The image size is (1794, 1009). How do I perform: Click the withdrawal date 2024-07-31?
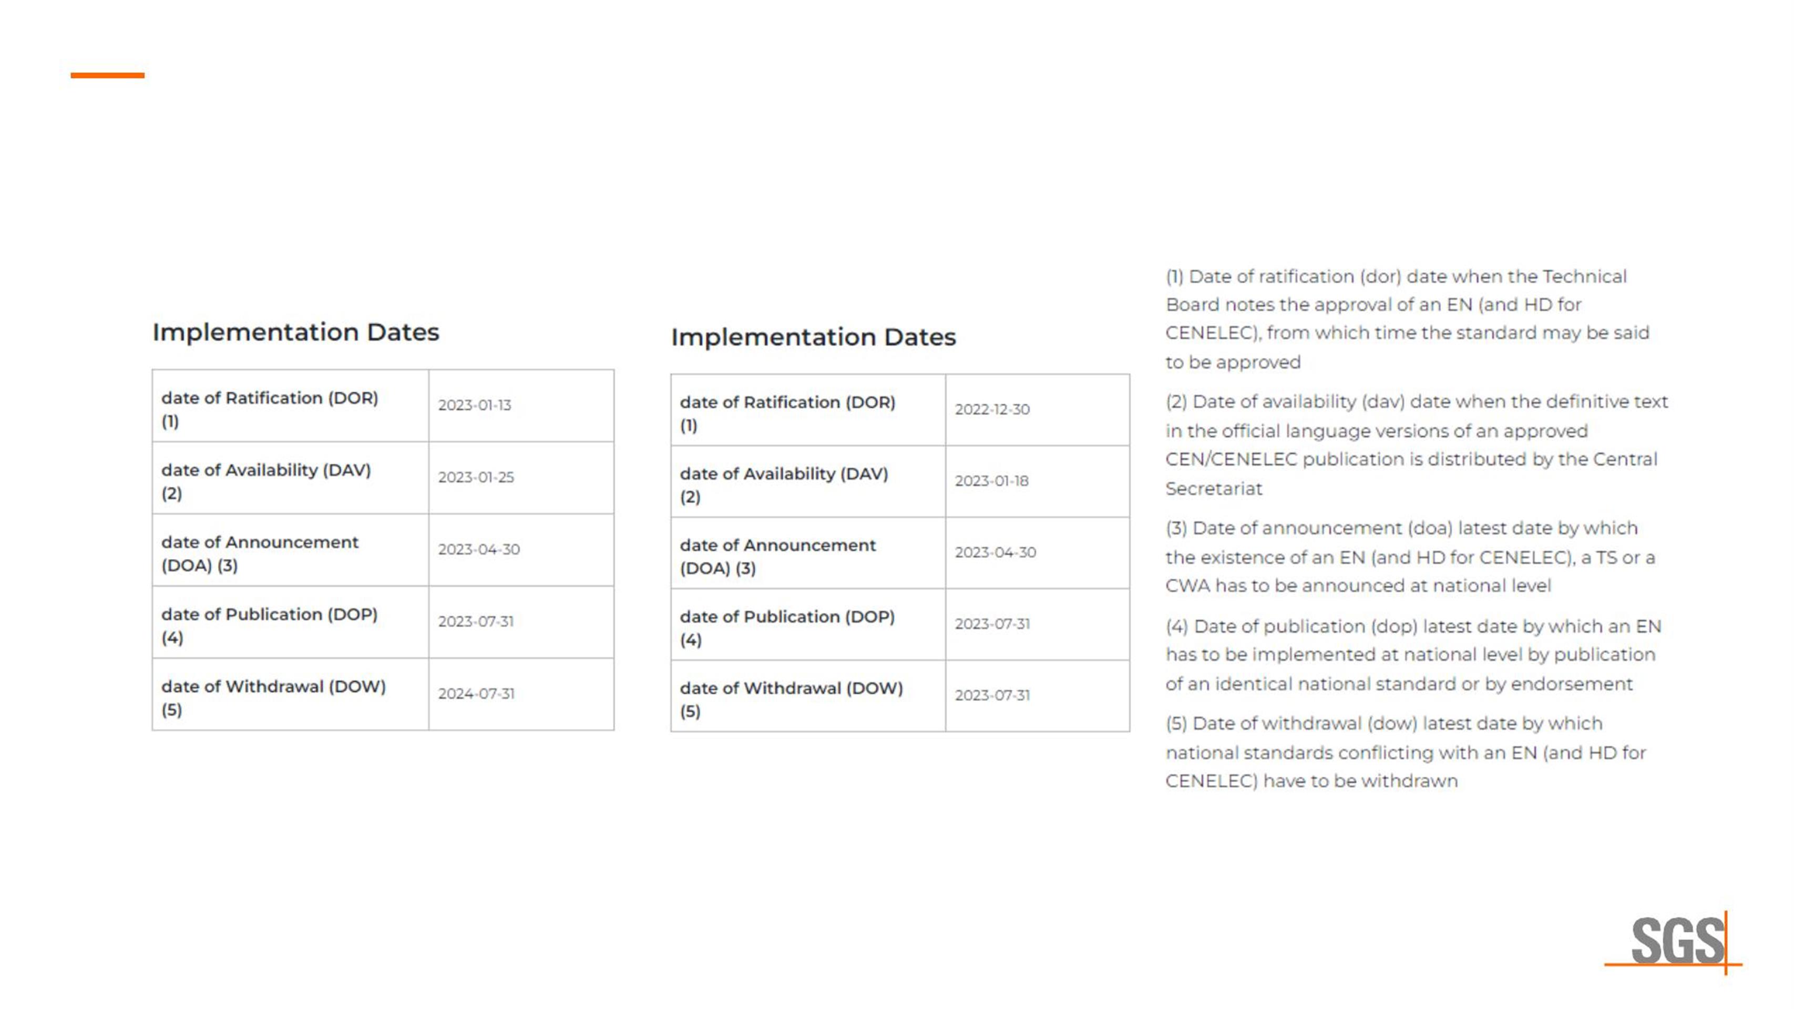[x=476, y=694]
